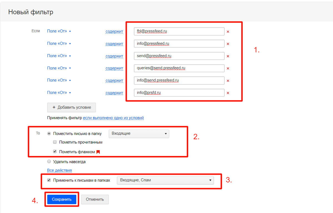
Task: Focus the info@prsfd.ru input field
Action: coord(179,93)
